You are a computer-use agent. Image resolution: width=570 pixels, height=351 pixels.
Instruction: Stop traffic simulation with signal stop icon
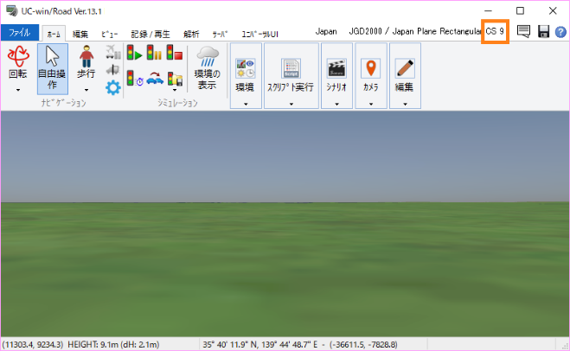pos(175,53)
